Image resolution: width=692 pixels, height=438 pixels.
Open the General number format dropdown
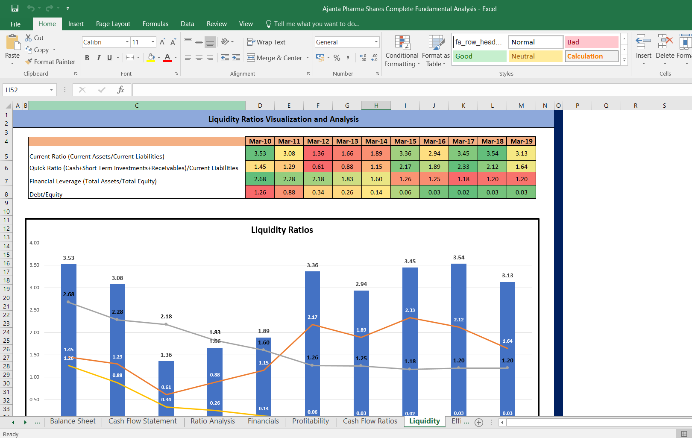coord(376,42)
